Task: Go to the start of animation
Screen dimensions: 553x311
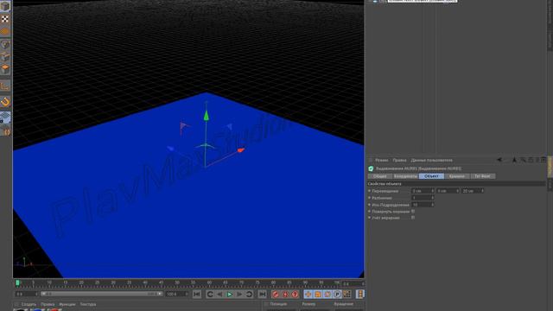Action: (x=197, y=294)
